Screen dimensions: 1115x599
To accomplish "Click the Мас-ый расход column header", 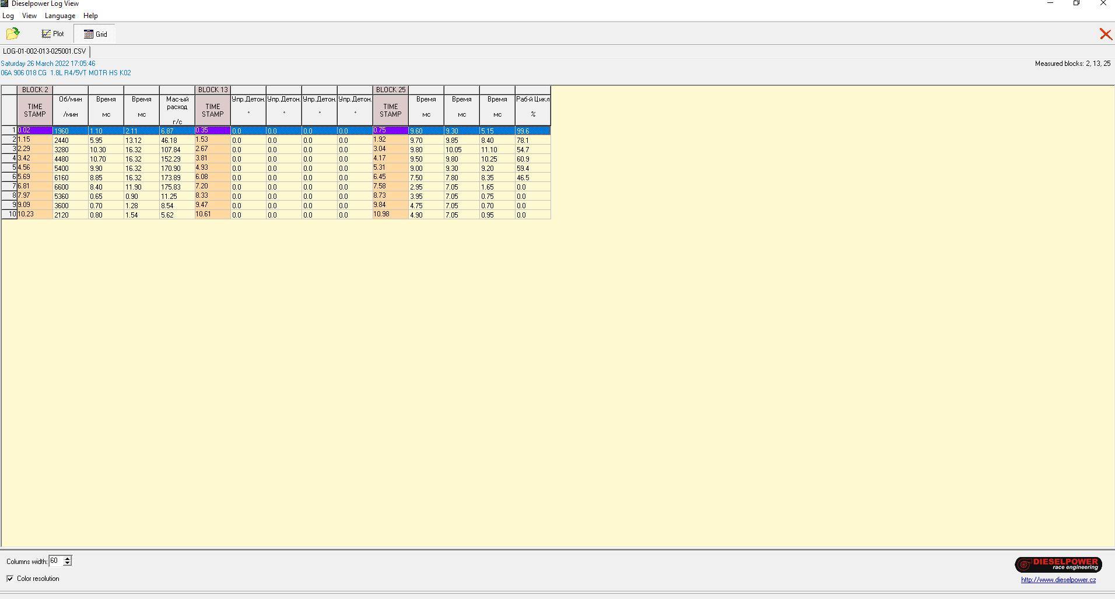I will pos(177,110).
